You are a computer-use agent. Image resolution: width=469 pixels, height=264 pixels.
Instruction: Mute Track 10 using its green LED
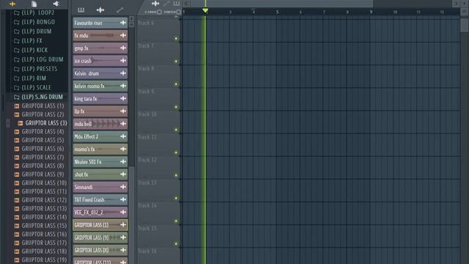pyautogui.click(x=176, y=130)
